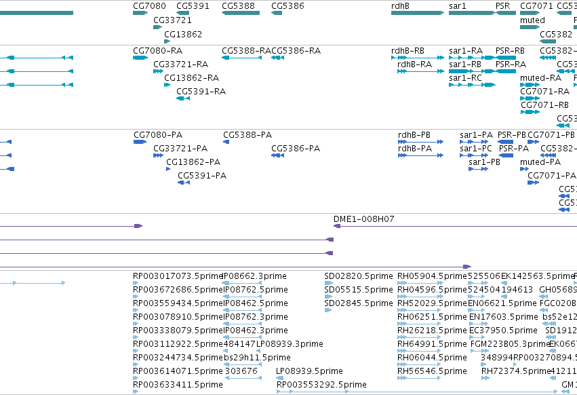This screenshot has width=577, height=395.
Task: Select EST RP003017073.5prime
Action: (178, 276)
